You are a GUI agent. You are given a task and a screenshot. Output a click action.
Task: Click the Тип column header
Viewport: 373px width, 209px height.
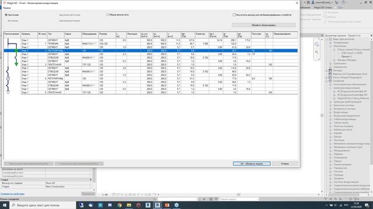(55, 35)
